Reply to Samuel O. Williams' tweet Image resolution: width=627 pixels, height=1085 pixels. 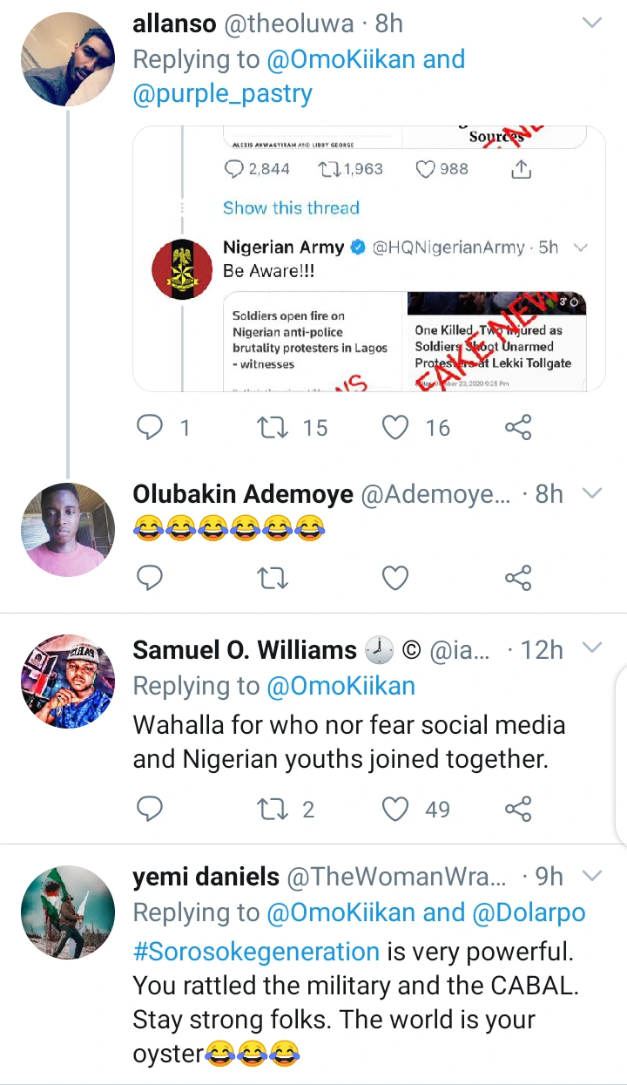click(x=151, y=810)
